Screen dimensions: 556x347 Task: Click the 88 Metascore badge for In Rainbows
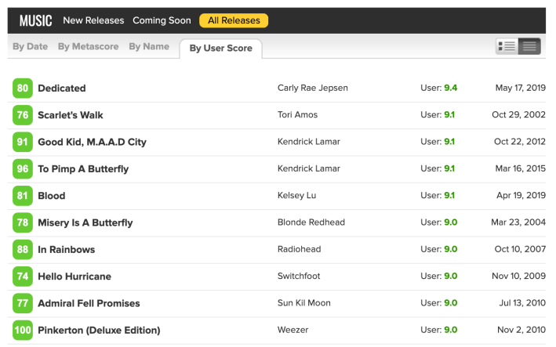point(23,249)
